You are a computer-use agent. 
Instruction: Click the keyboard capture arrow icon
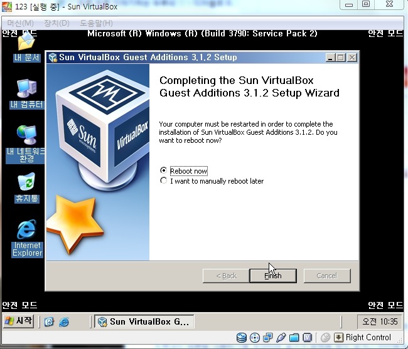click(x=338, y=338)
